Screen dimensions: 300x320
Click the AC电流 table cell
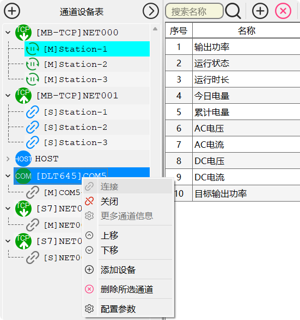coord(246,145)
